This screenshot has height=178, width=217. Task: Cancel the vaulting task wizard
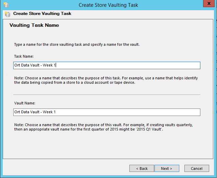pyautogui.click(x=197, y=168)
